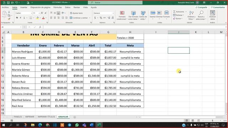Toggle italic (K) formatting

(x=21, y=18)
